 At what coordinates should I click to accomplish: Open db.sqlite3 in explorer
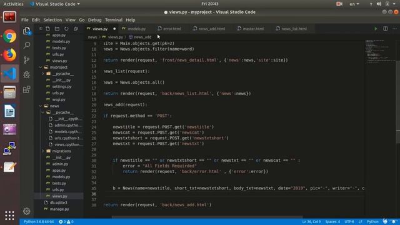58,202
